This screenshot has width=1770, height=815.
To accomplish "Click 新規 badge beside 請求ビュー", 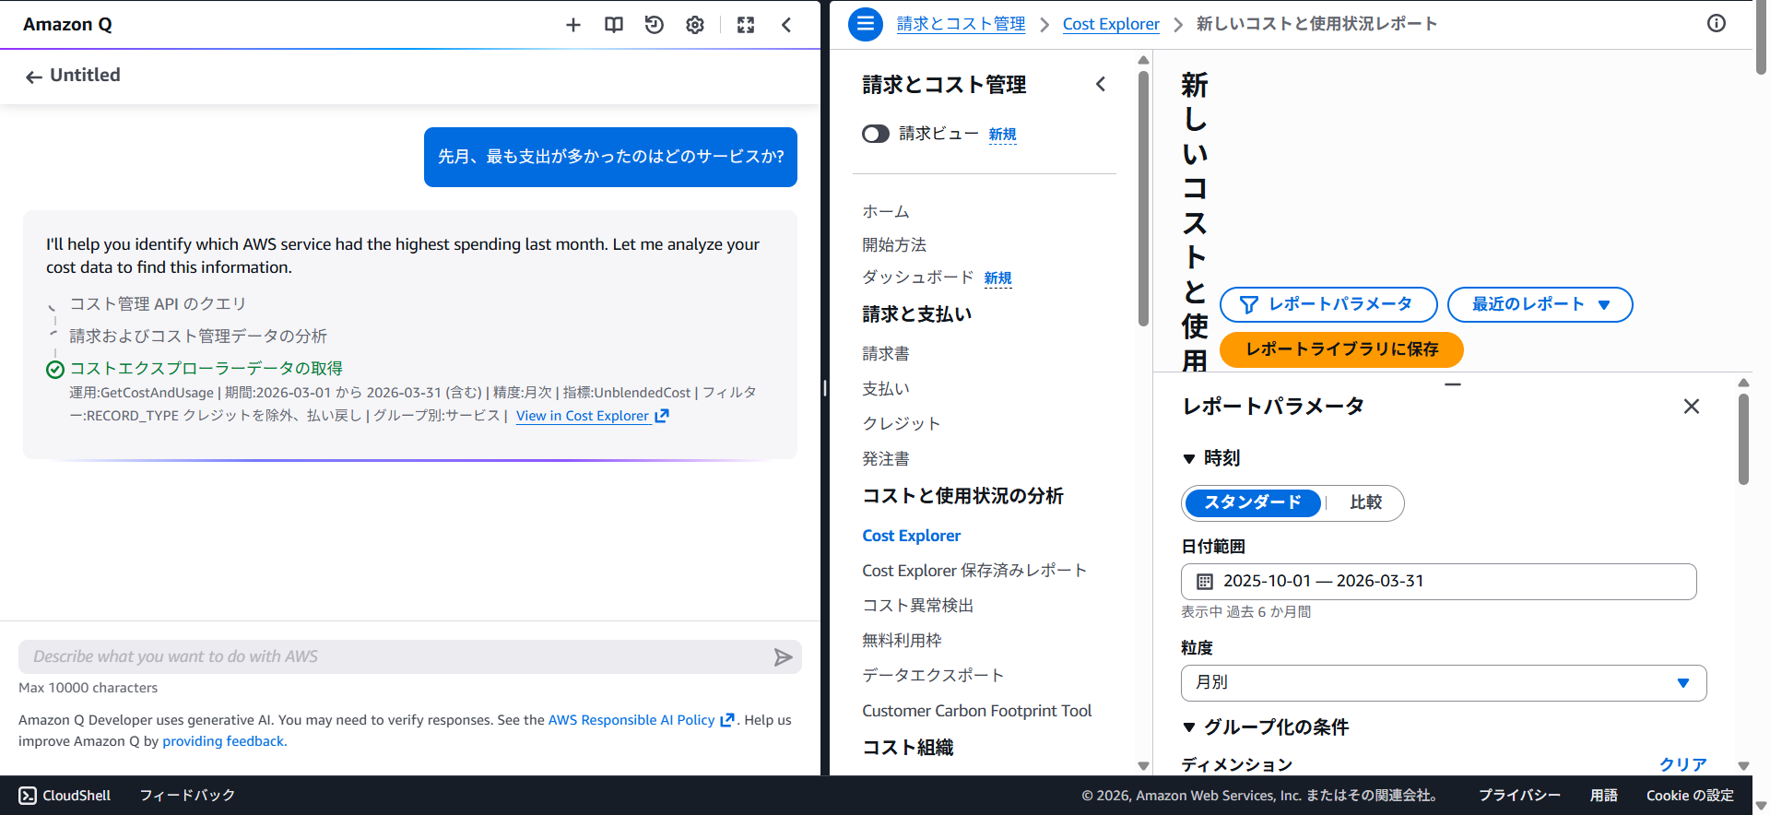I will point(1003,135).
